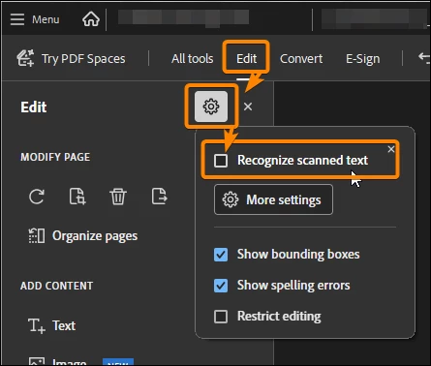Open Organize pages

click(95, 236)
